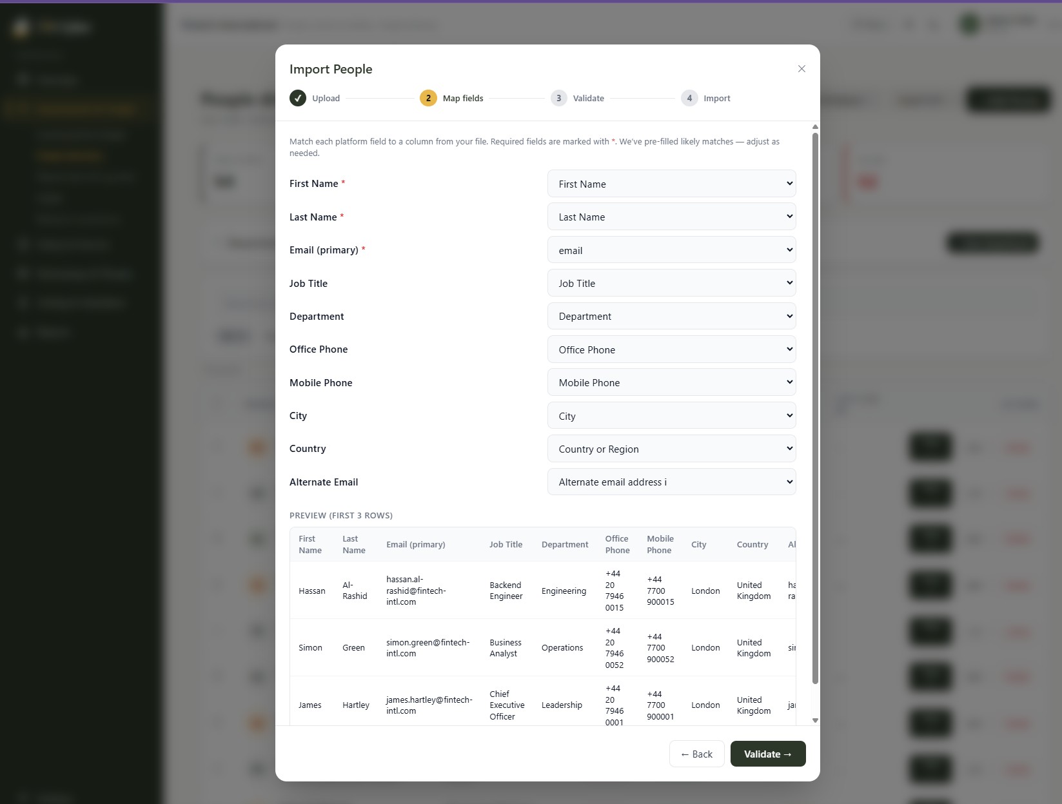The height and width of the screenshot is (804, 1062).
Task: Click the Email (primary) preview column header
Action: [x=416, y=544]
